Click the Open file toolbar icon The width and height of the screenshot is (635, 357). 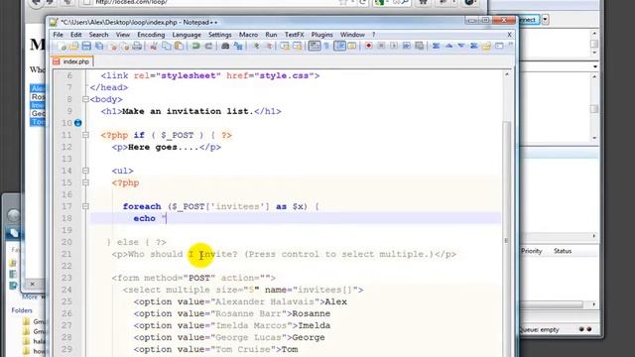click(73, 47)
